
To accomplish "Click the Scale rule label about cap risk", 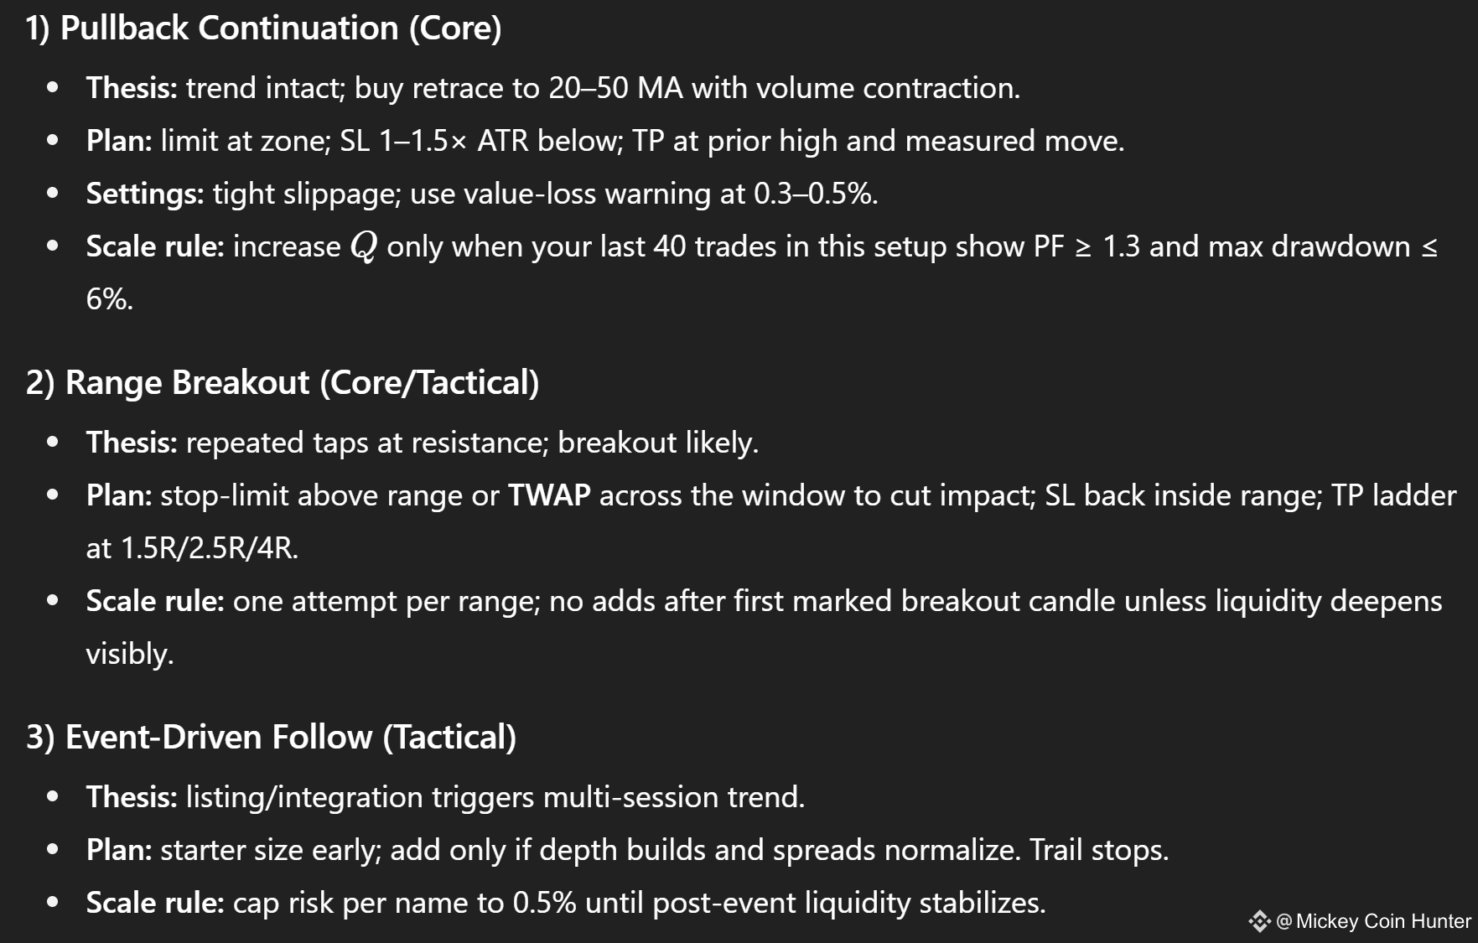I will click(x=155, y=903).
